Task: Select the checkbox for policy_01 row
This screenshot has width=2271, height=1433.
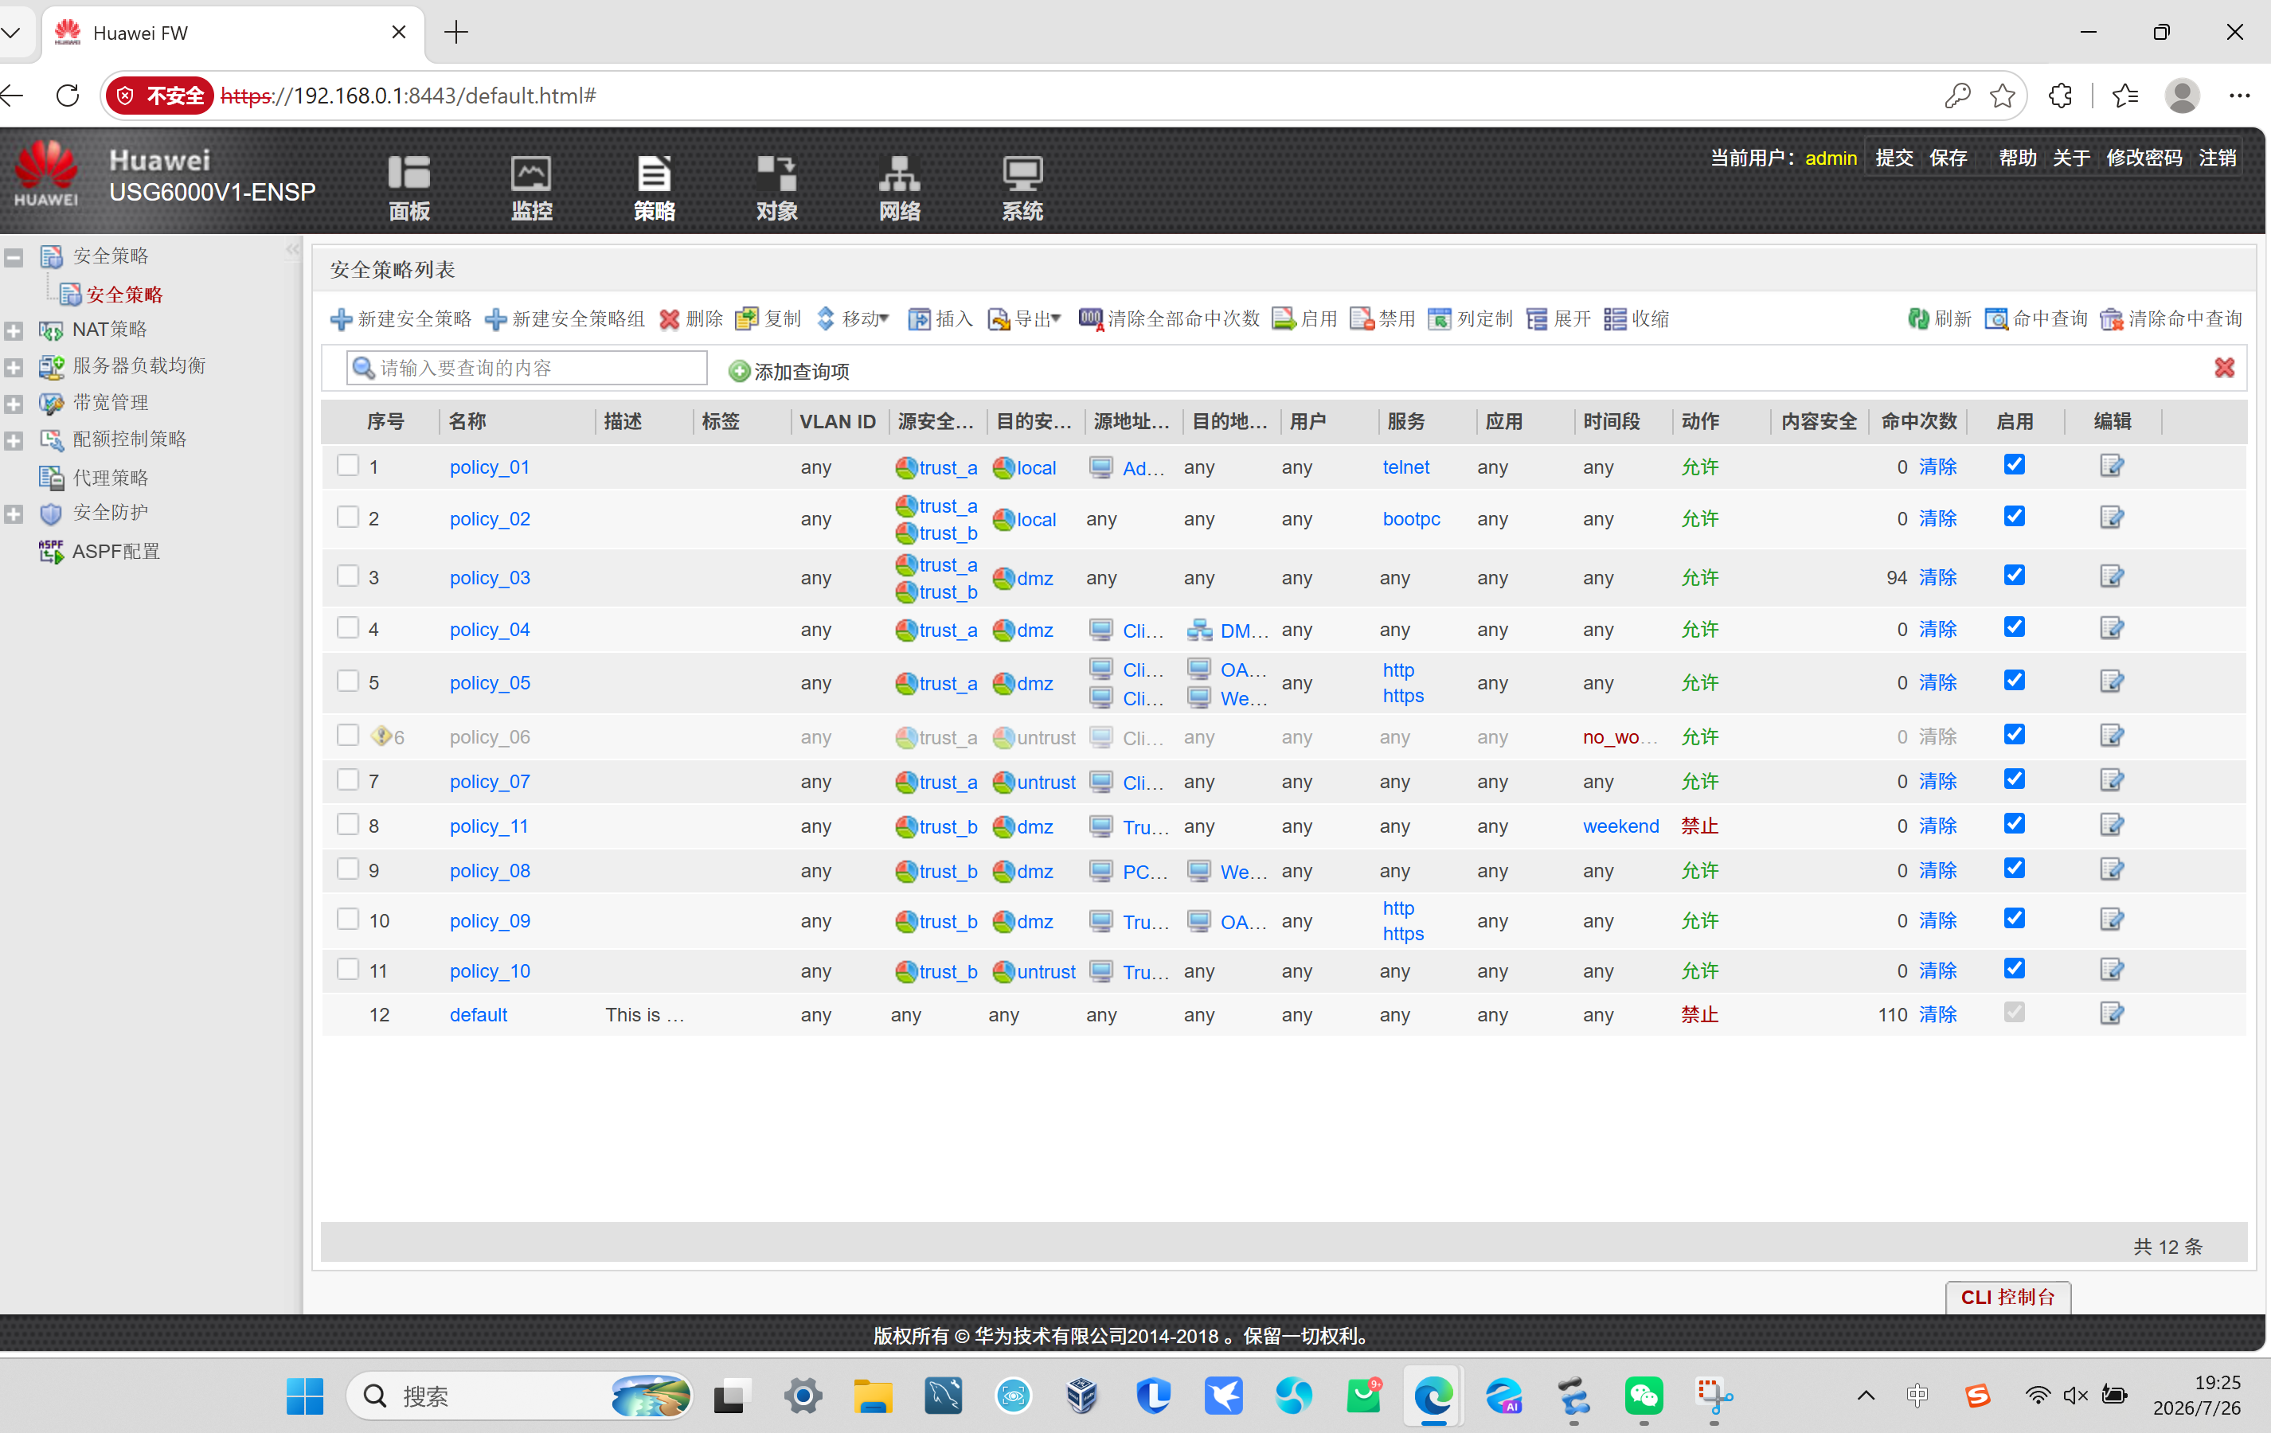Action: (x=348, y=466)
